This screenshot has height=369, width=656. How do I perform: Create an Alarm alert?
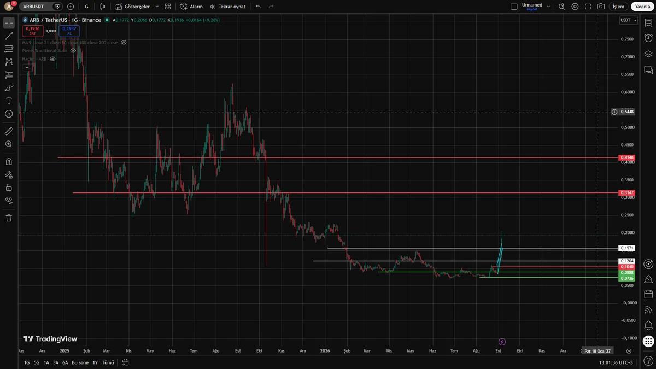pos(192,7)
